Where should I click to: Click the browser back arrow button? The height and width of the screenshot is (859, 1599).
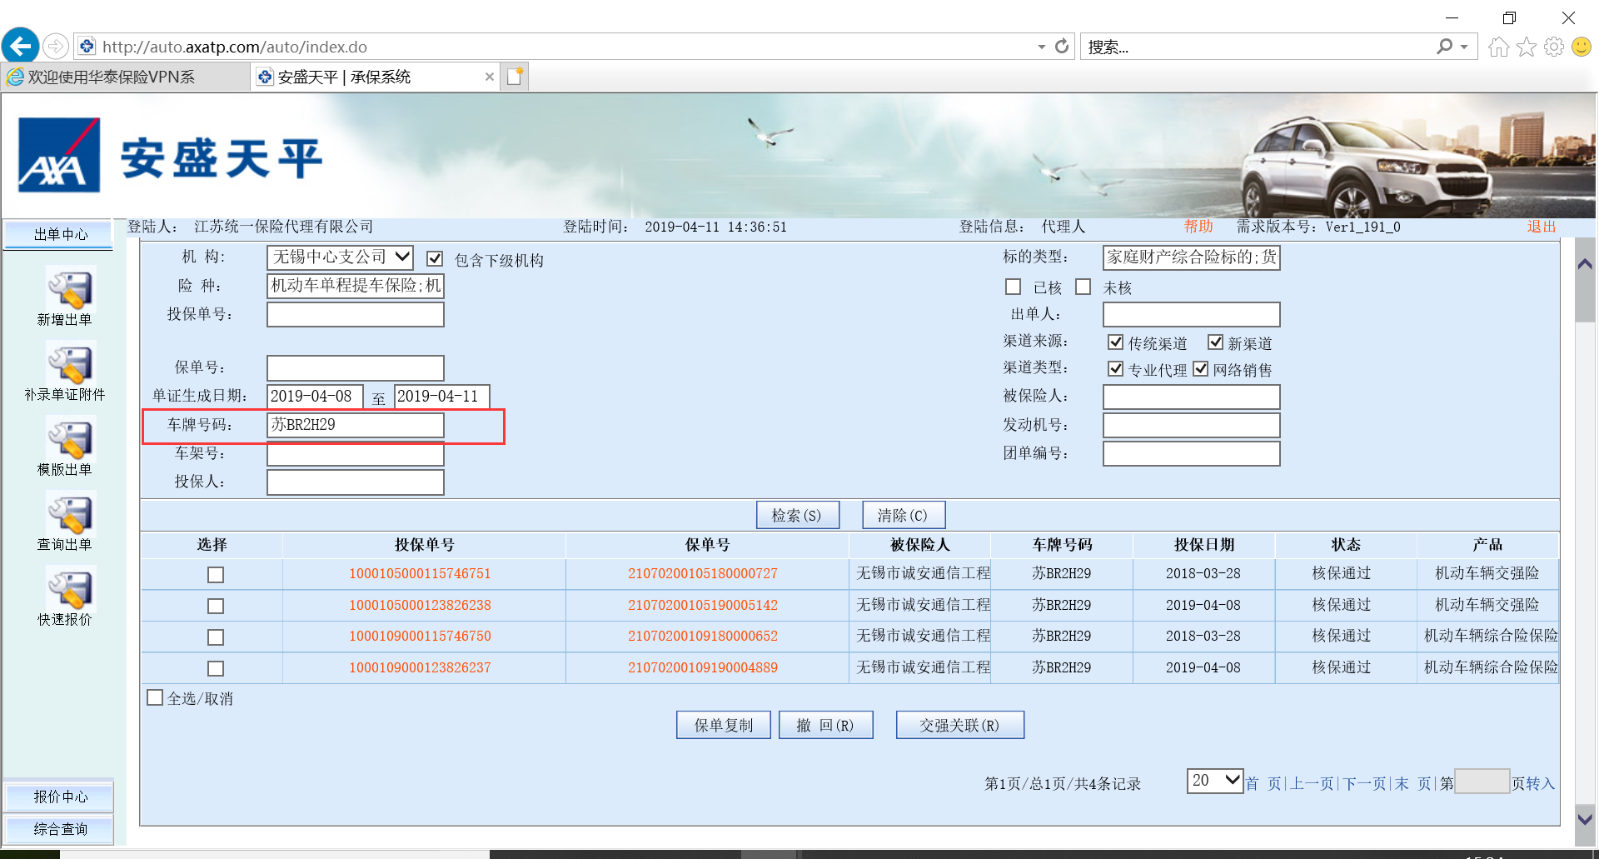coord(20,46)
